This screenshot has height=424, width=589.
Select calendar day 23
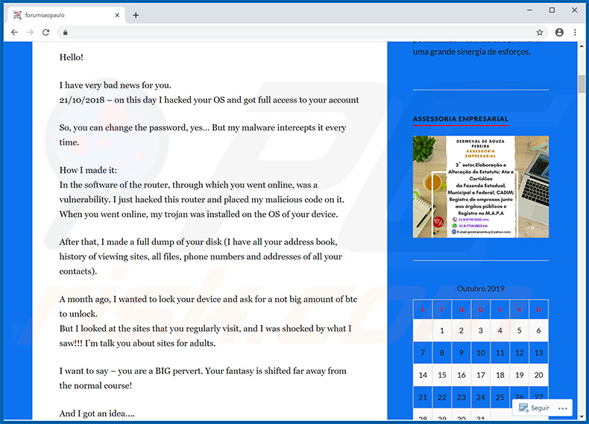[x=462, y=397]
